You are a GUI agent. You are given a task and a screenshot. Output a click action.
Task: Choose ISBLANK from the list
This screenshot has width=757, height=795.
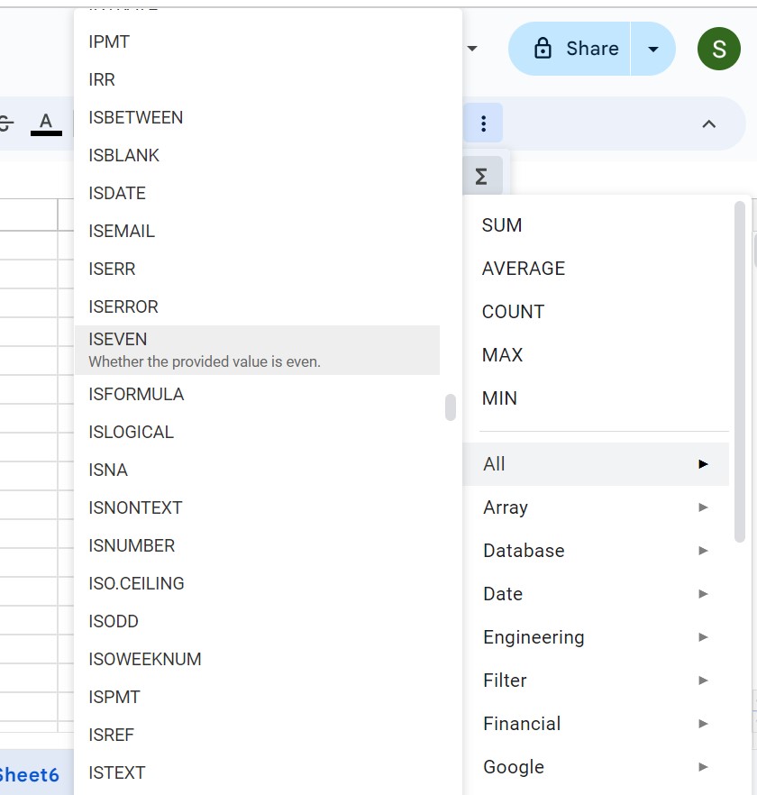257,155
